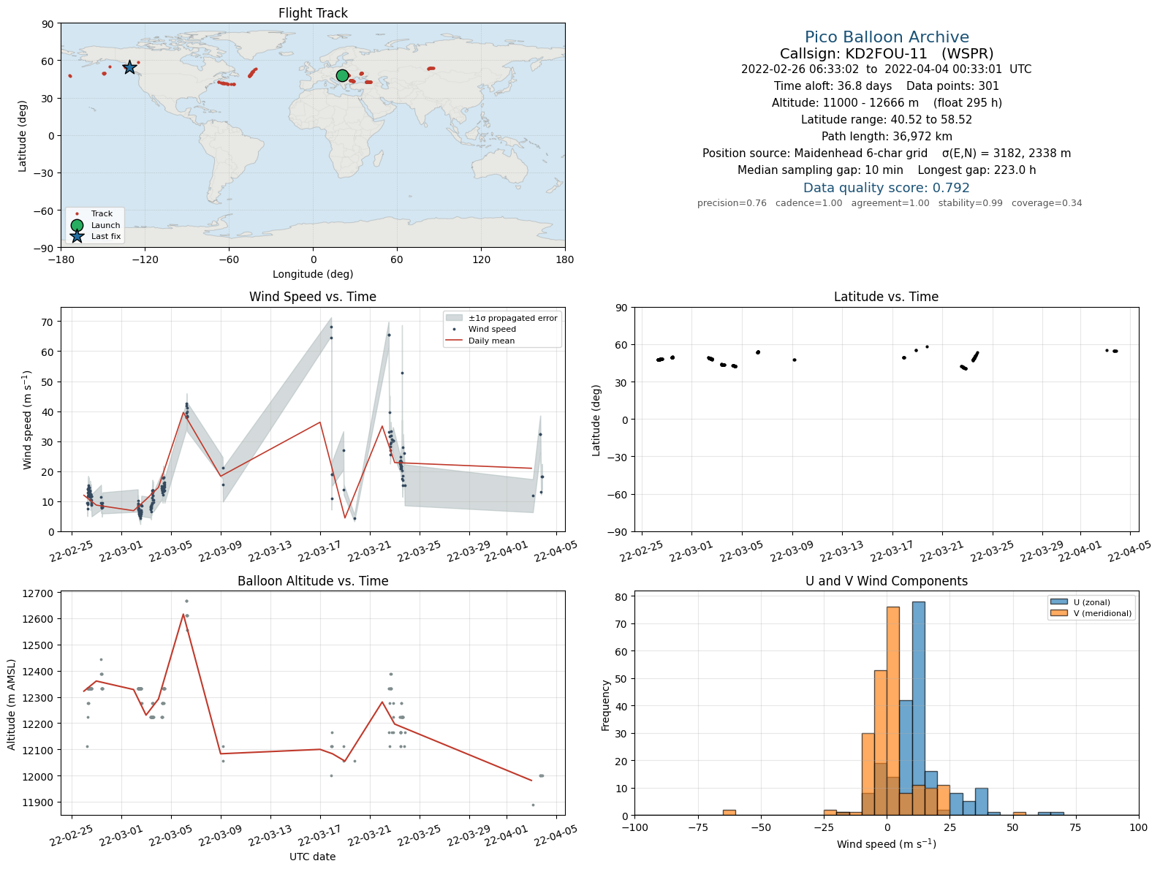Viewport: 1160px width, 869px height.
Task: Click the 'Longitude (deg)' axis label
Action: (x=313, y=274)
